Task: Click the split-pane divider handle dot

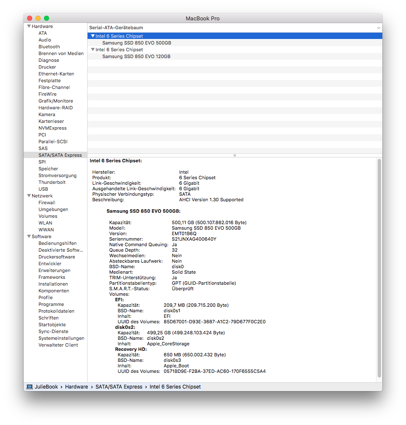Action: point(235,156)
